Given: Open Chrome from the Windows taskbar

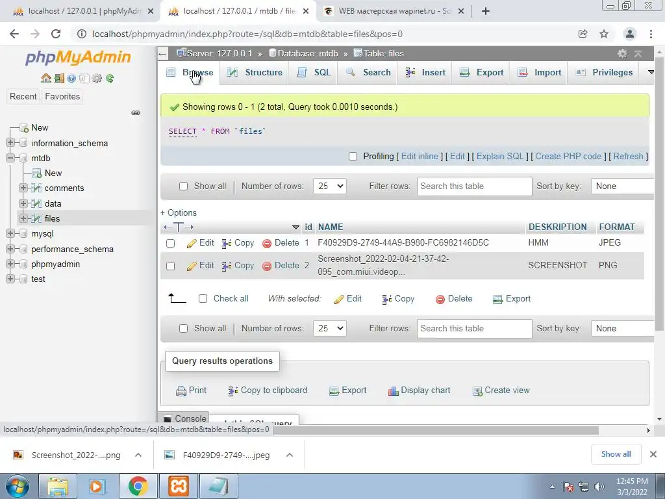Looking at the screenshot, I should point(138,486).
